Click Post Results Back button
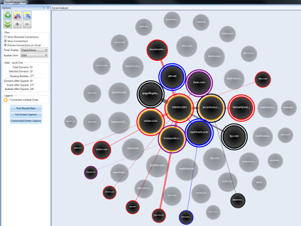The image size is (301, 226). click(26, 108)
